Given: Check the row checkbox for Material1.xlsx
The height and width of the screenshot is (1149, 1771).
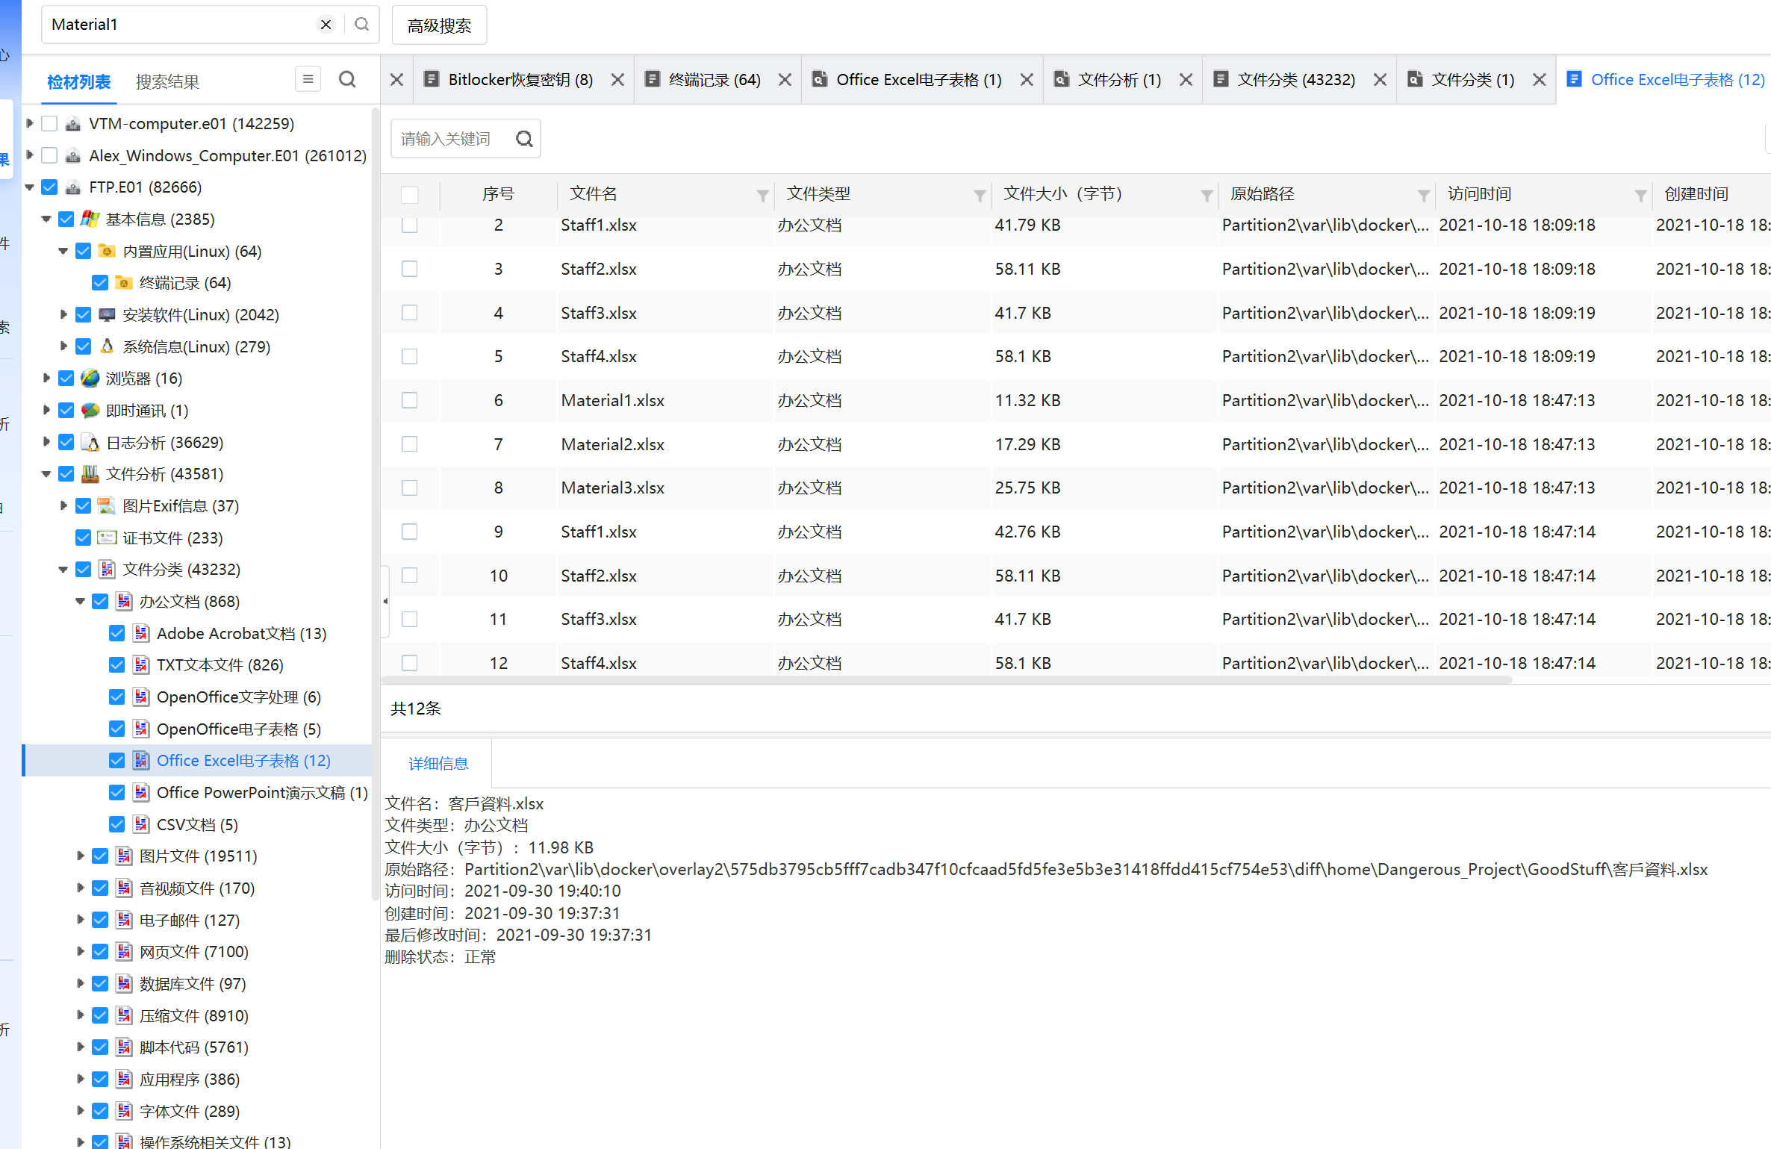Looking at the screenshot, I should point(410,400).
